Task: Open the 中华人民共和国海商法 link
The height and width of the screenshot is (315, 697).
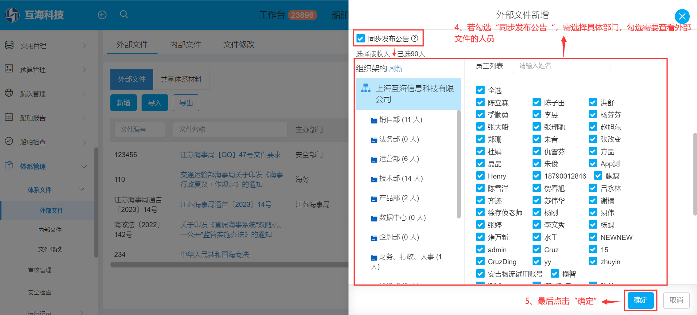Action: (x=215, y=254)
